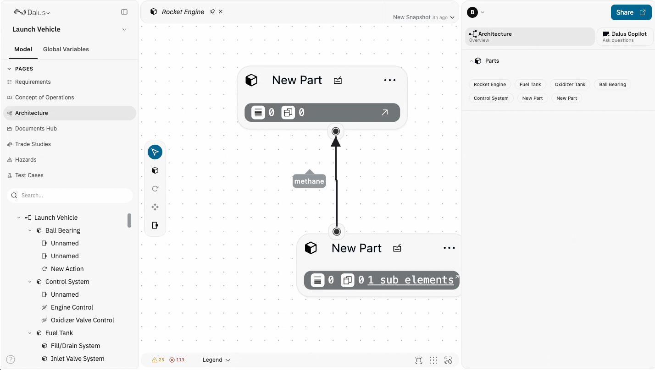Pin the Rocket Engine tab
This screenshot has width=655, height=370.
pos(212,11)
